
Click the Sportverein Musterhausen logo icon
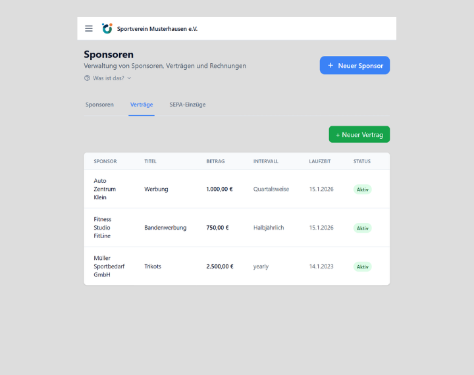(x=107, y=28)
